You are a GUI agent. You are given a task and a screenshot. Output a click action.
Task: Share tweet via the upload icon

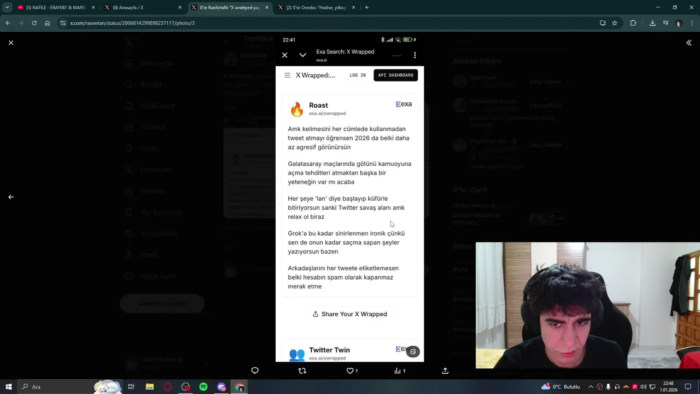point(445,370)
